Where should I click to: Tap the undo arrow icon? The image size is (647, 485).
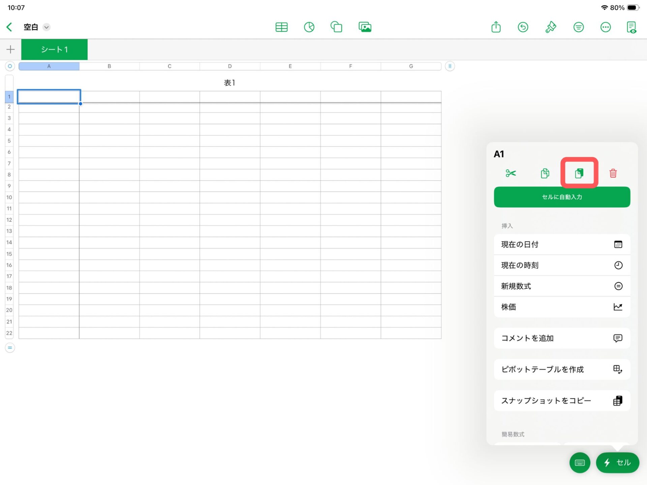click(x=523, y=27)
